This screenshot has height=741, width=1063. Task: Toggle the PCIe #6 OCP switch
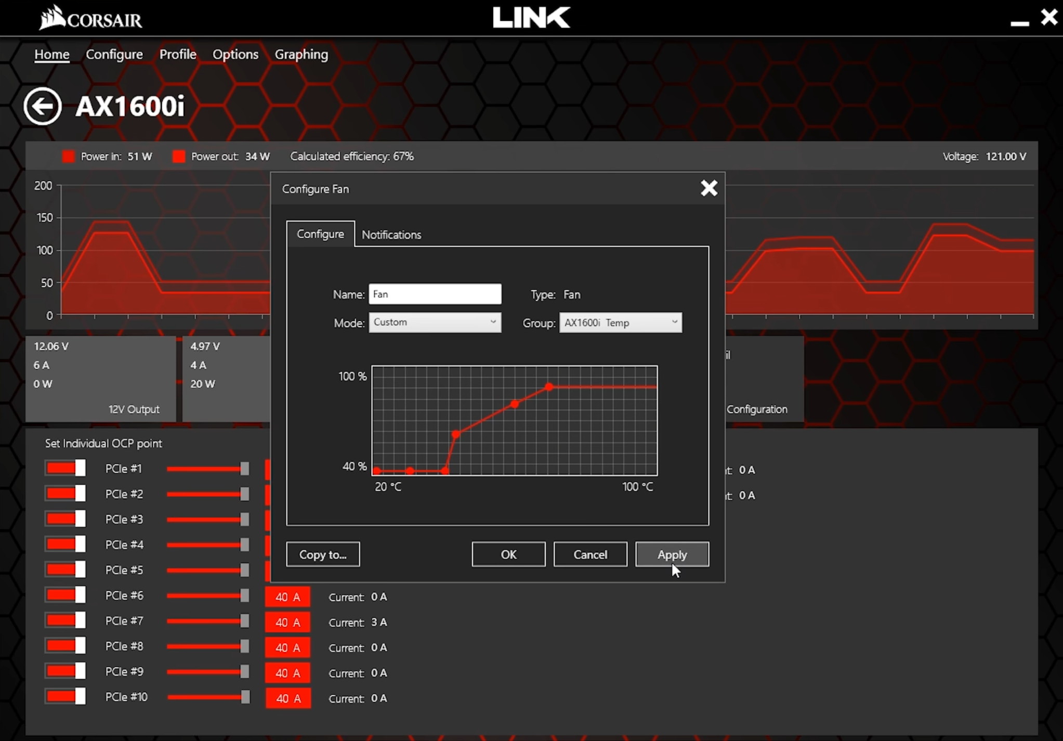point(65,595)
